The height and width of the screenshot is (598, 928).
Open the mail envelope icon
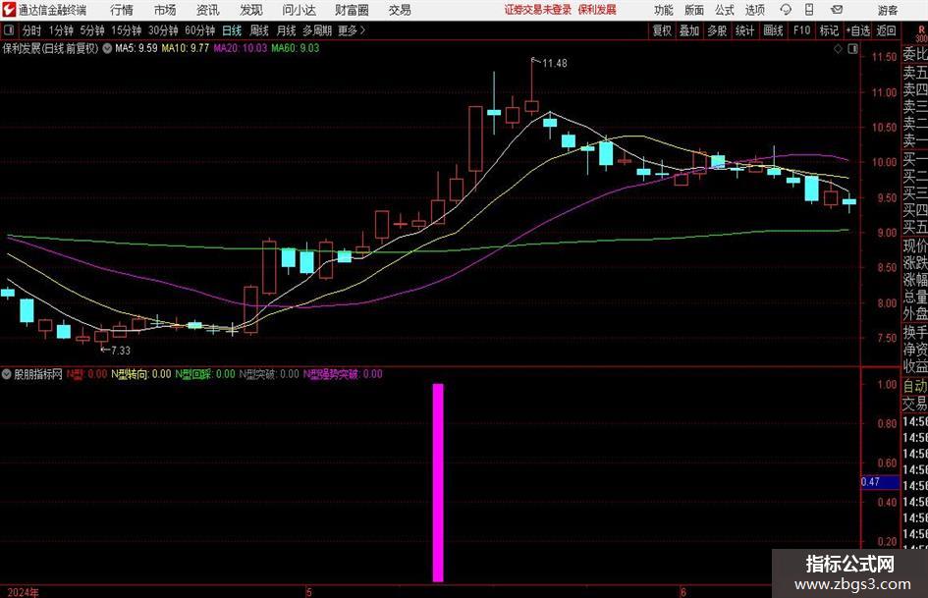tap(837, 10)
